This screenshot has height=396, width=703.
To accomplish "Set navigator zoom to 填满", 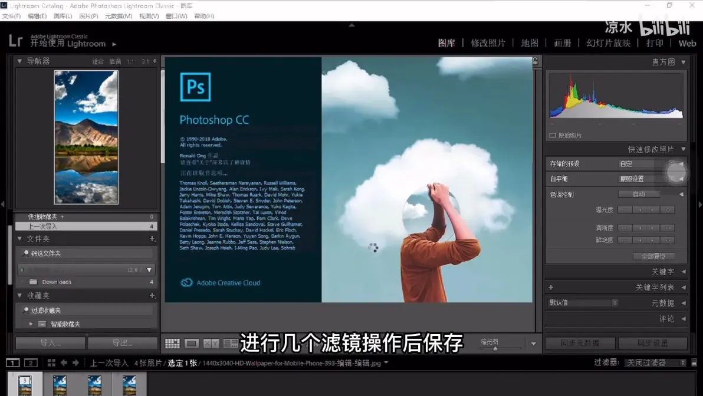I will click(115, 61).
